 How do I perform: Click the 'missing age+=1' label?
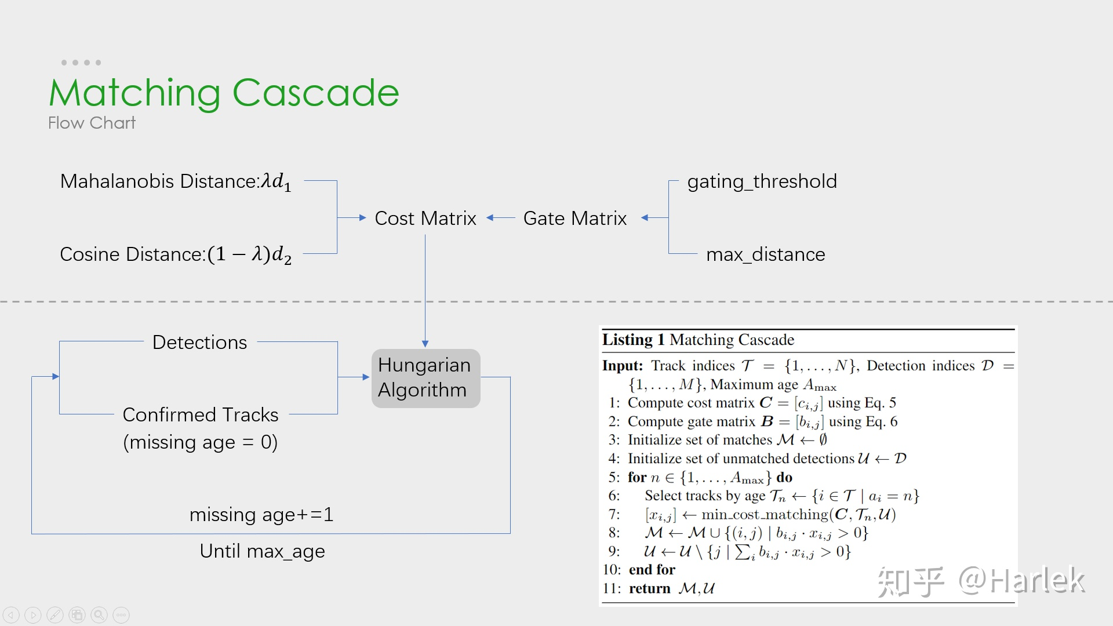(x=261, y=515)
